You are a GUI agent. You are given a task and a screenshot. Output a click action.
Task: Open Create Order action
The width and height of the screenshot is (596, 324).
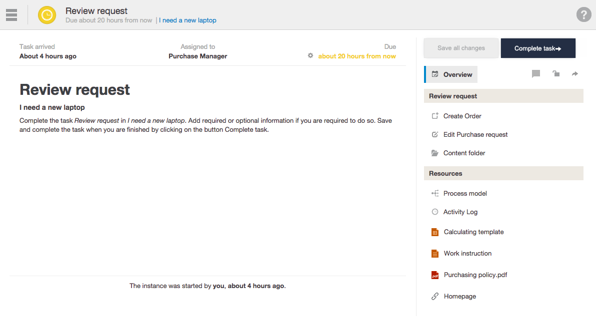[462, 116]
